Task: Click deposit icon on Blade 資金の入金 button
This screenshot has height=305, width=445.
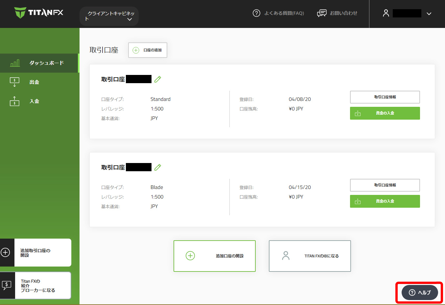Action: 358,201
